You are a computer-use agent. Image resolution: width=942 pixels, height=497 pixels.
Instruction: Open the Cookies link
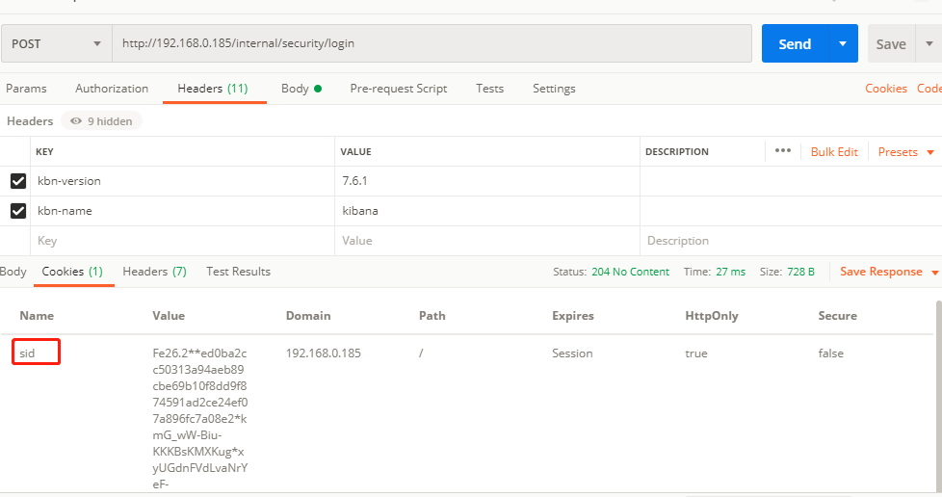click(x=886, y=89)
